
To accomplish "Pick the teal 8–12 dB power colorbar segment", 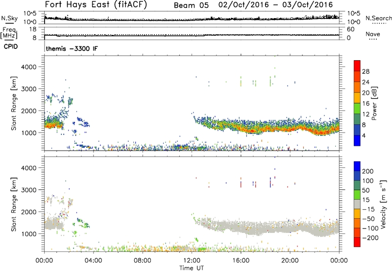I will pyautogui.click(x=357, y=119).
